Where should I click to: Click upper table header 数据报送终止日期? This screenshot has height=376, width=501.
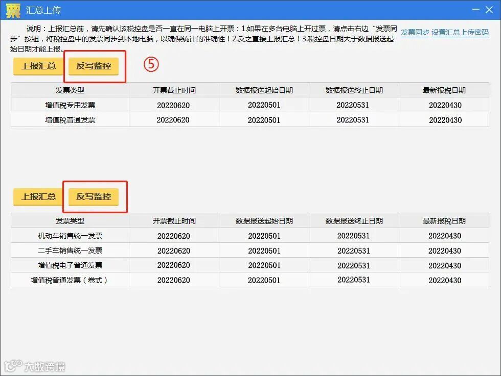tap(354, 90)
